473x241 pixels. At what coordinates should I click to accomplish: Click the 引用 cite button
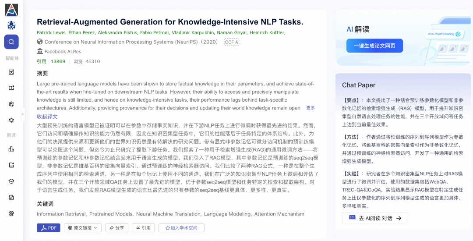coord(143,228)
